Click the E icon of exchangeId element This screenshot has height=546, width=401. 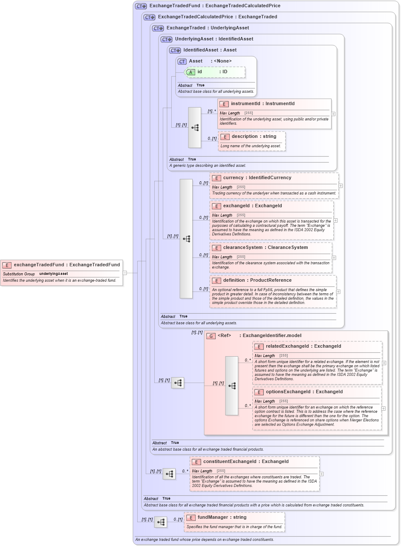[217, 206]
